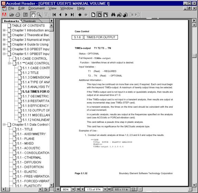This screenshot has width=198, height=193.
Task: Expand Chapter 2 Theoretical bookmark
Action: pos(4,35)
